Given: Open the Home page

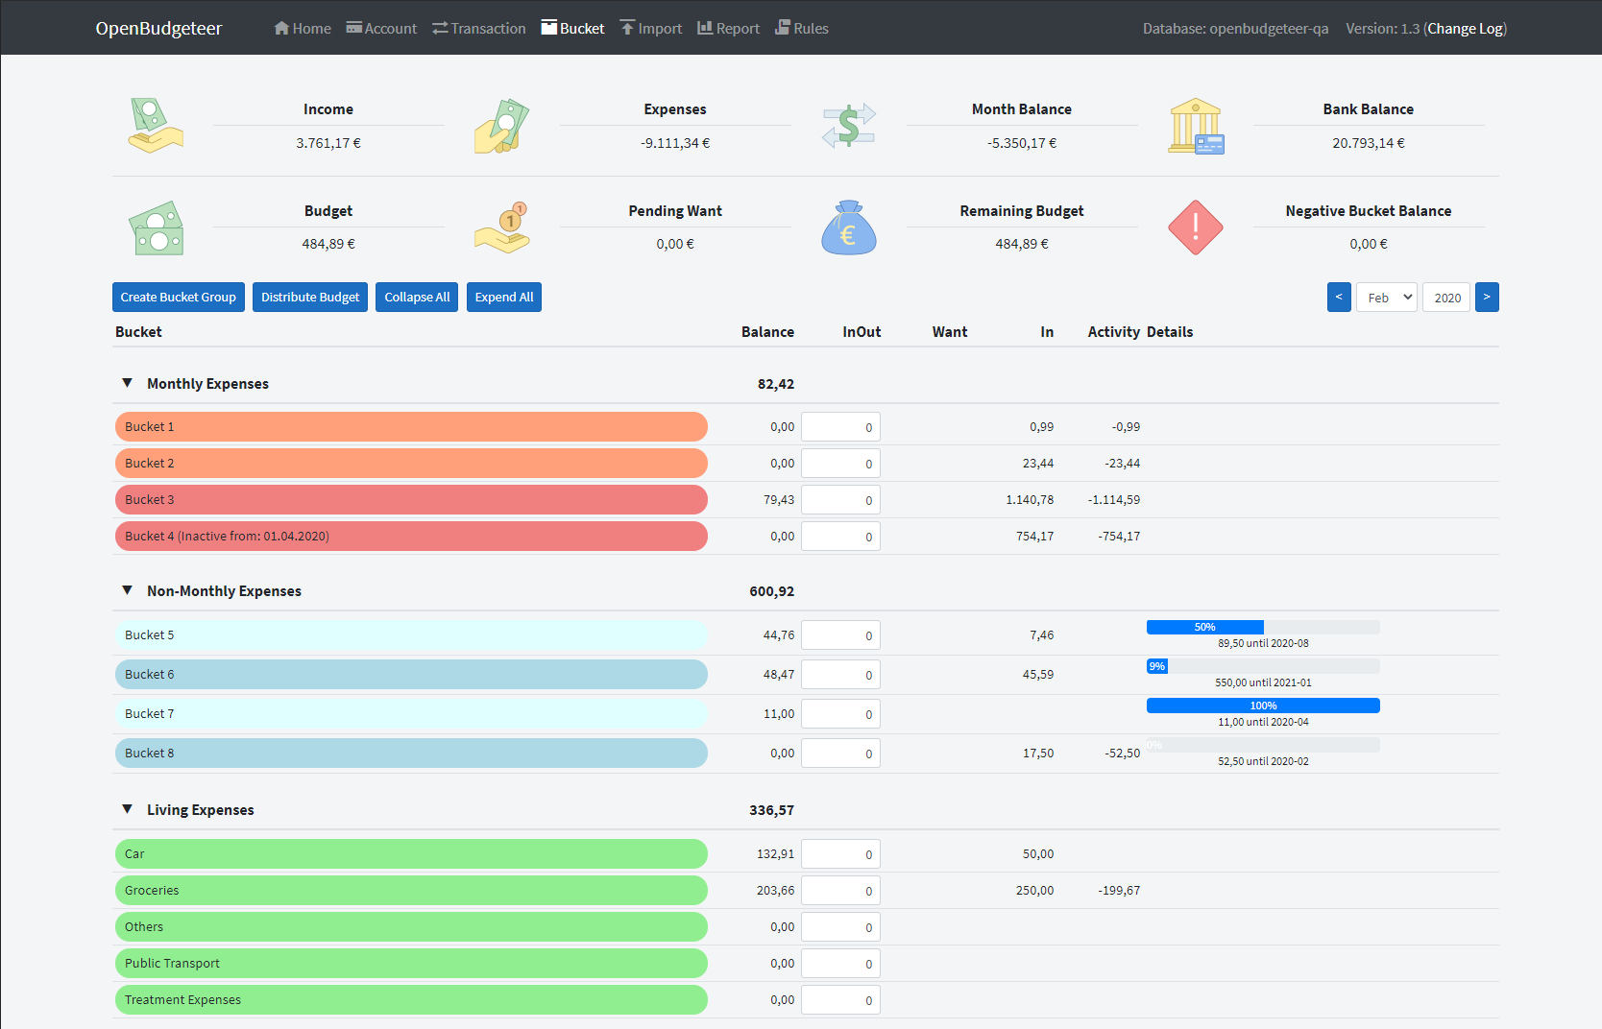Looking at the screenshot, I should [303, 28].
